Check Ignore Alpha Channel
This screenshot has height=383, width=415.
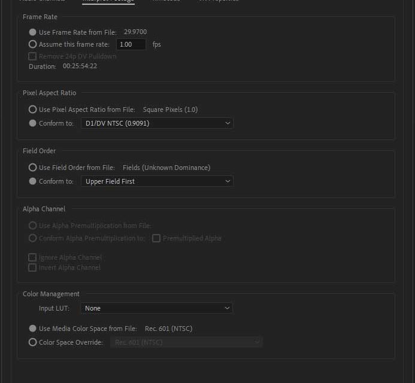[x=33, y=257]
